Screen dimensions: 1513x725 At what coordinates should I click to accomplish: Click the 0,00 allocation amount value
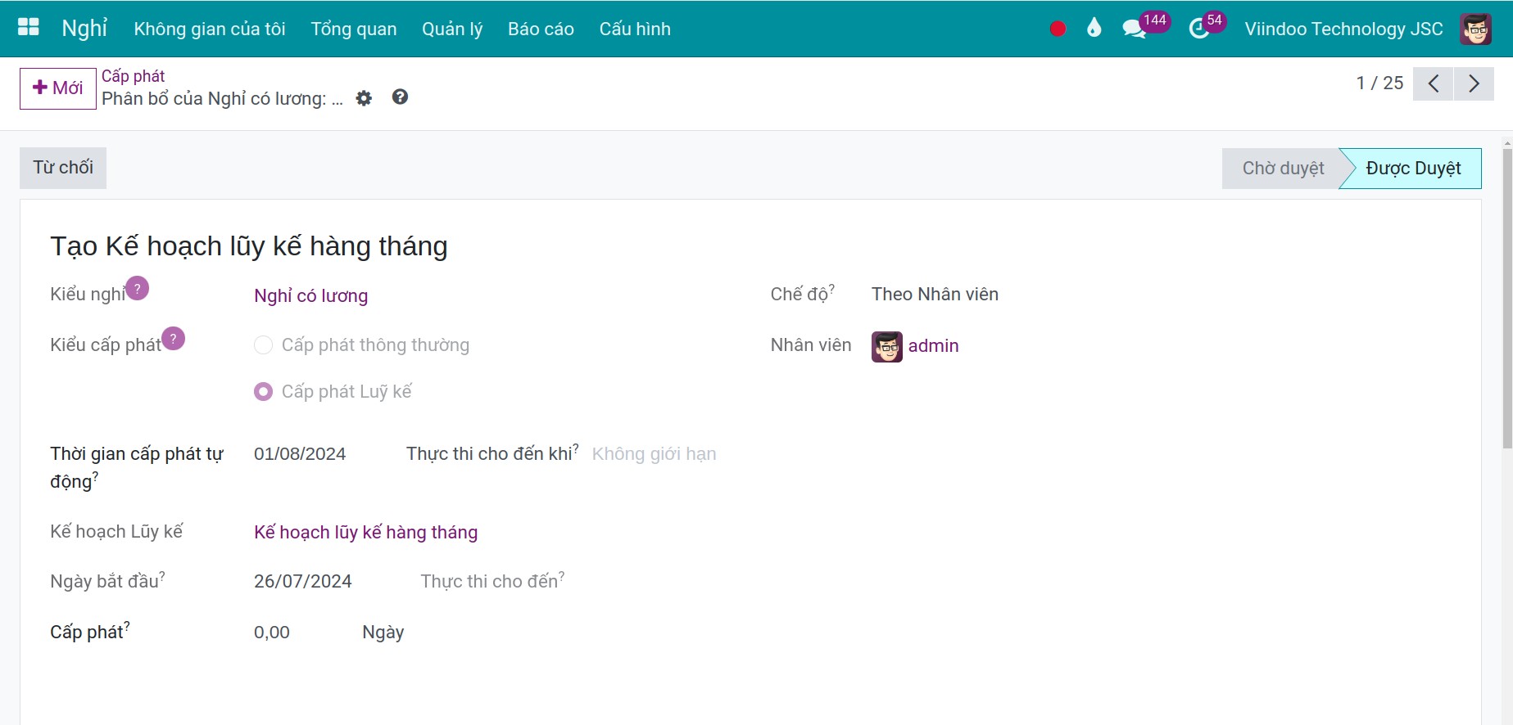272,632
